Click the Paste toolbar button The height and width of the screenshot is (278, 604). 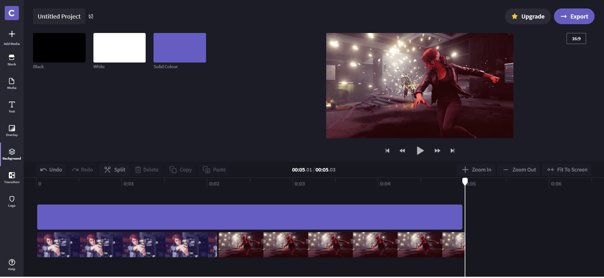tap(214, 170)
